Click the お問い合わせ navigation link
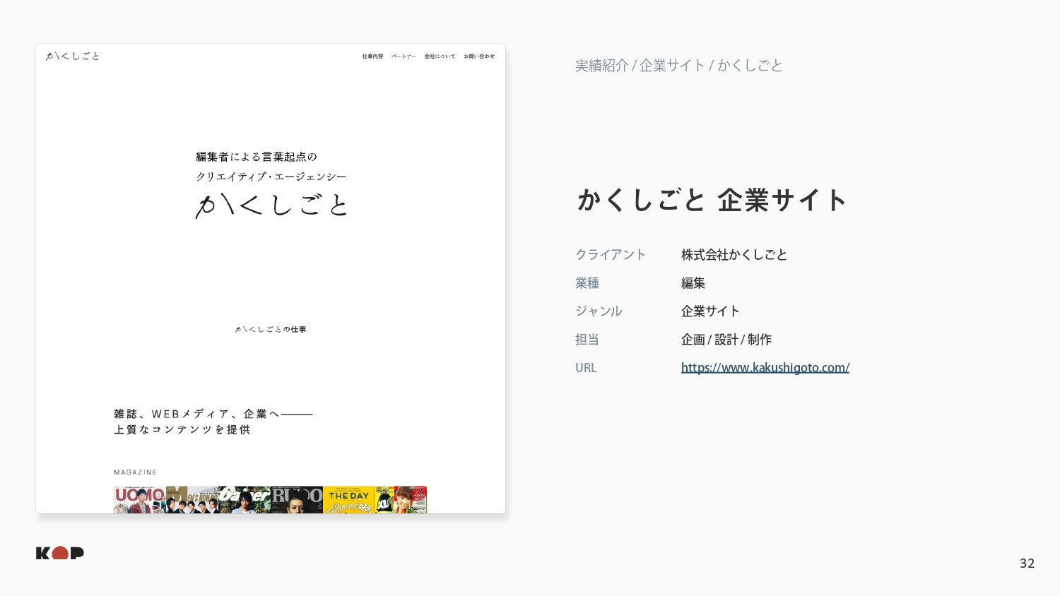Image resolution: width=1060 pixels, height=596 pixels. click(x=479, y=56)
